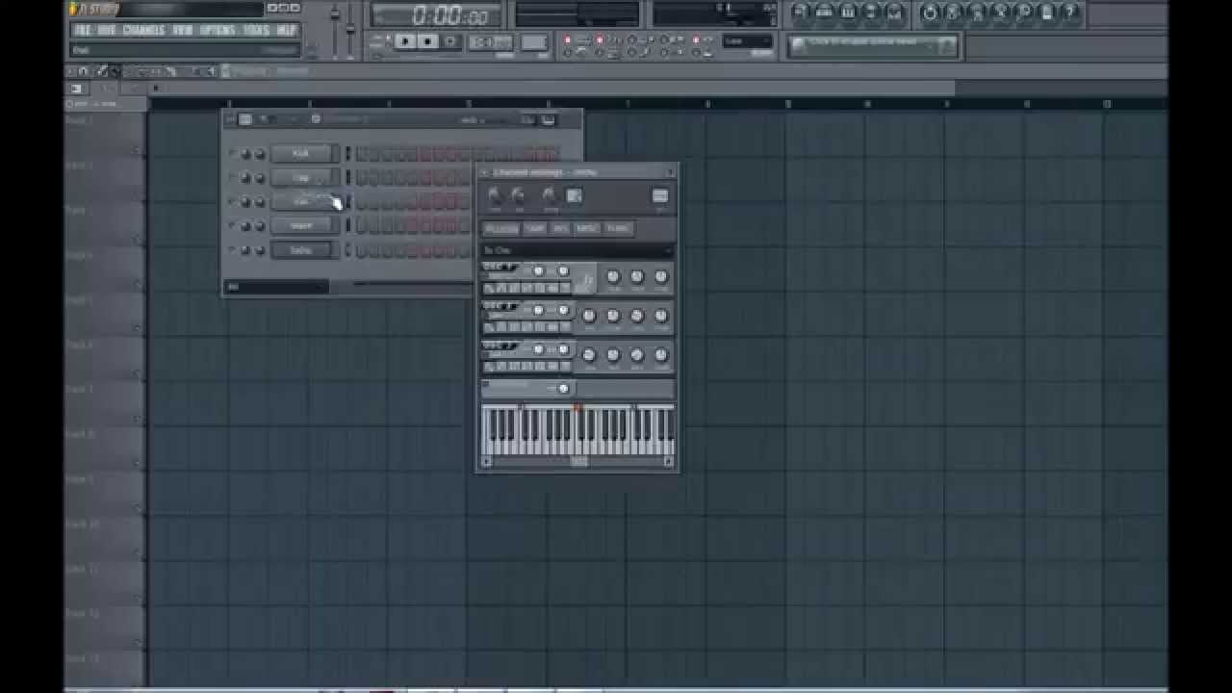Screen dimensions: 1232x693
Task: Mute the Hat channel
Action: [232, 202]
